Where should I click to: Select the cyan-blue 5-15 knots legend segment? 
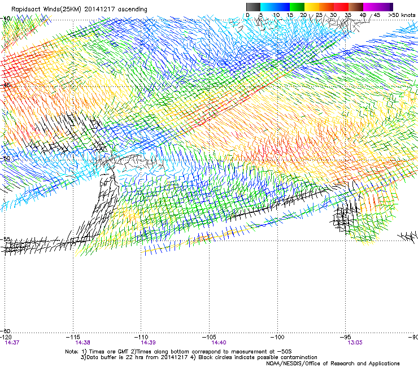[275, 7]
